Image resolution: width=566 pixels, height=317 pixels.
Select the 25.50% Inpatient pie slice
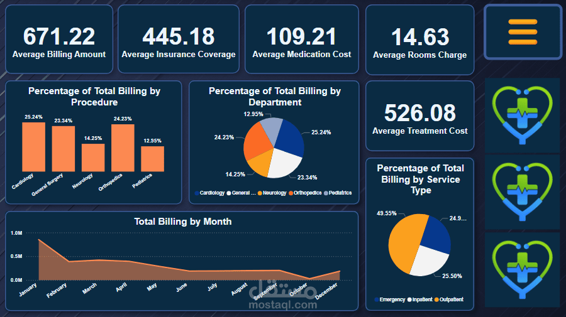tap(431, 261)
